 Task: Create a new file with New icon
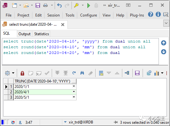14,5
